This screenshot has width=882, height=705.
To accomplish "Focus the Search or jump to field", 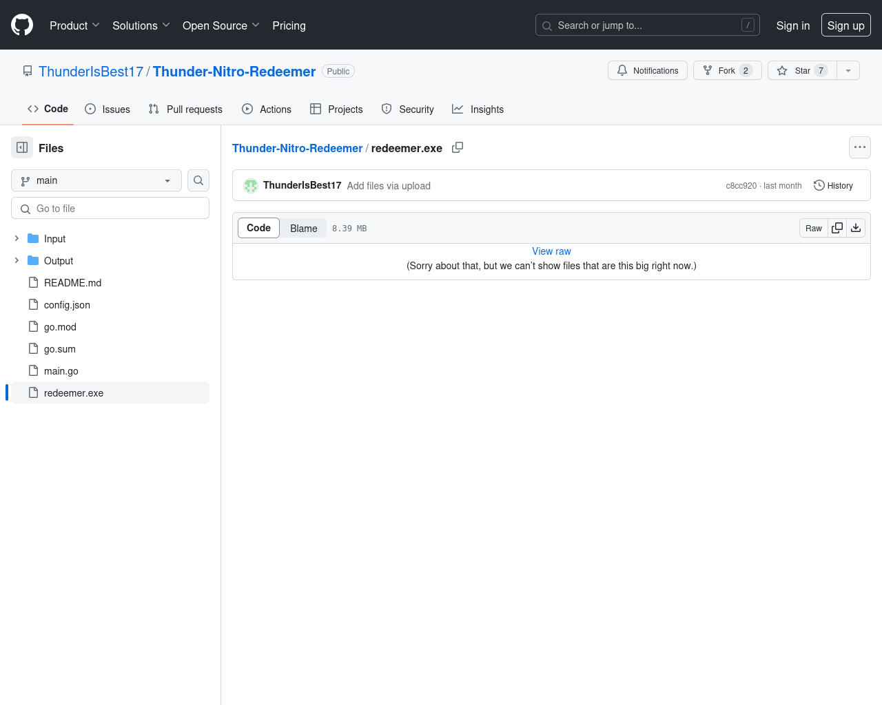I will [x=647, y=25].
